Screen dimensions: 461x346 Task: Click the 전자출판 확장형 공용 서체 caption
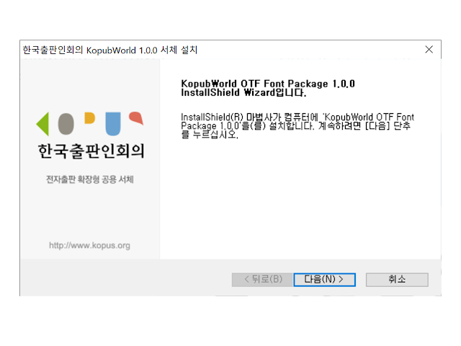coord(90,179)
